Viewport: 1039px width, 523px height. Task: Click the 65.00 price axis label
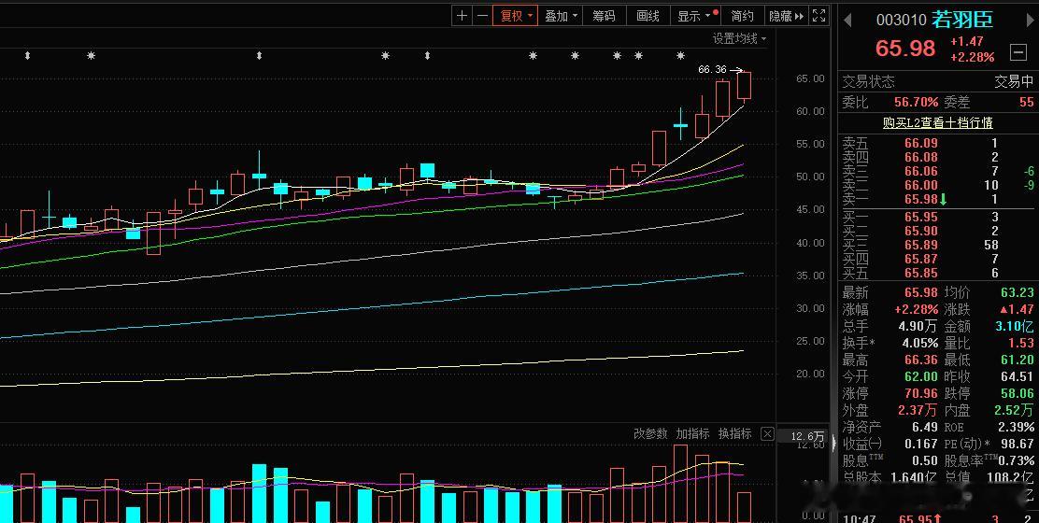pos(810,78)
